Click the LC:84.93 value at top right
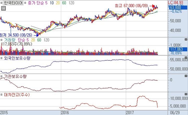The width and height of the screenshot is (188, 115). (175, 2)
